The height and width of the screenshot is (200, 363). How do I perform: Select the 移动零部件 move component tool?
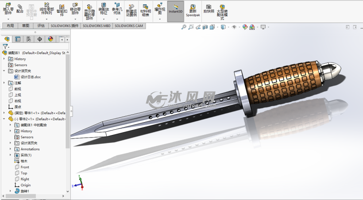coord(75,9)
